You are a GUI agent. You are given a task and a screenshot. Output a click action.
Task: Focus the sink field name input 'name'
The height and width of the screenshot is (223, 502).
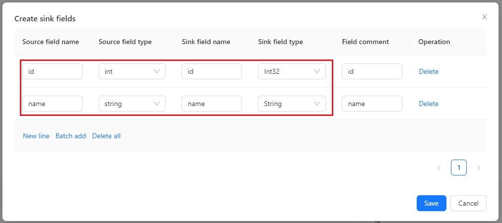(212, 104)
